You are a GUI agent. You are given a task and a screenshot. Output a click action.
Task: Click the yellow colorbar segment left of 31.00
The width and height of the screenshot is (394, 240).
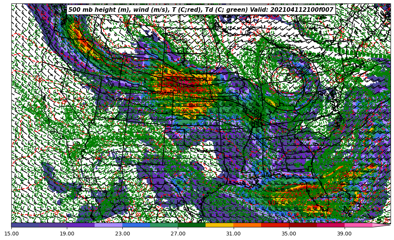tap(219, 225)
